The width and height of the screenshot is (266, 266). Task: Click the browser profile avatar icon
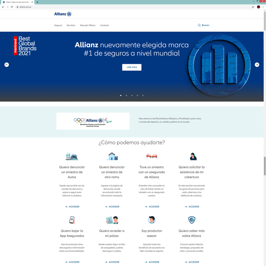coord(258,7)
